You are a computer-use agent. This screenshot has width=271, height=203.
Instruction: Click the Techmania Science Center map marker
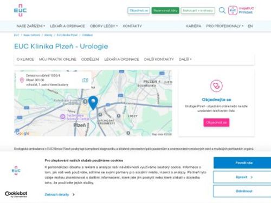click(63, 117)
